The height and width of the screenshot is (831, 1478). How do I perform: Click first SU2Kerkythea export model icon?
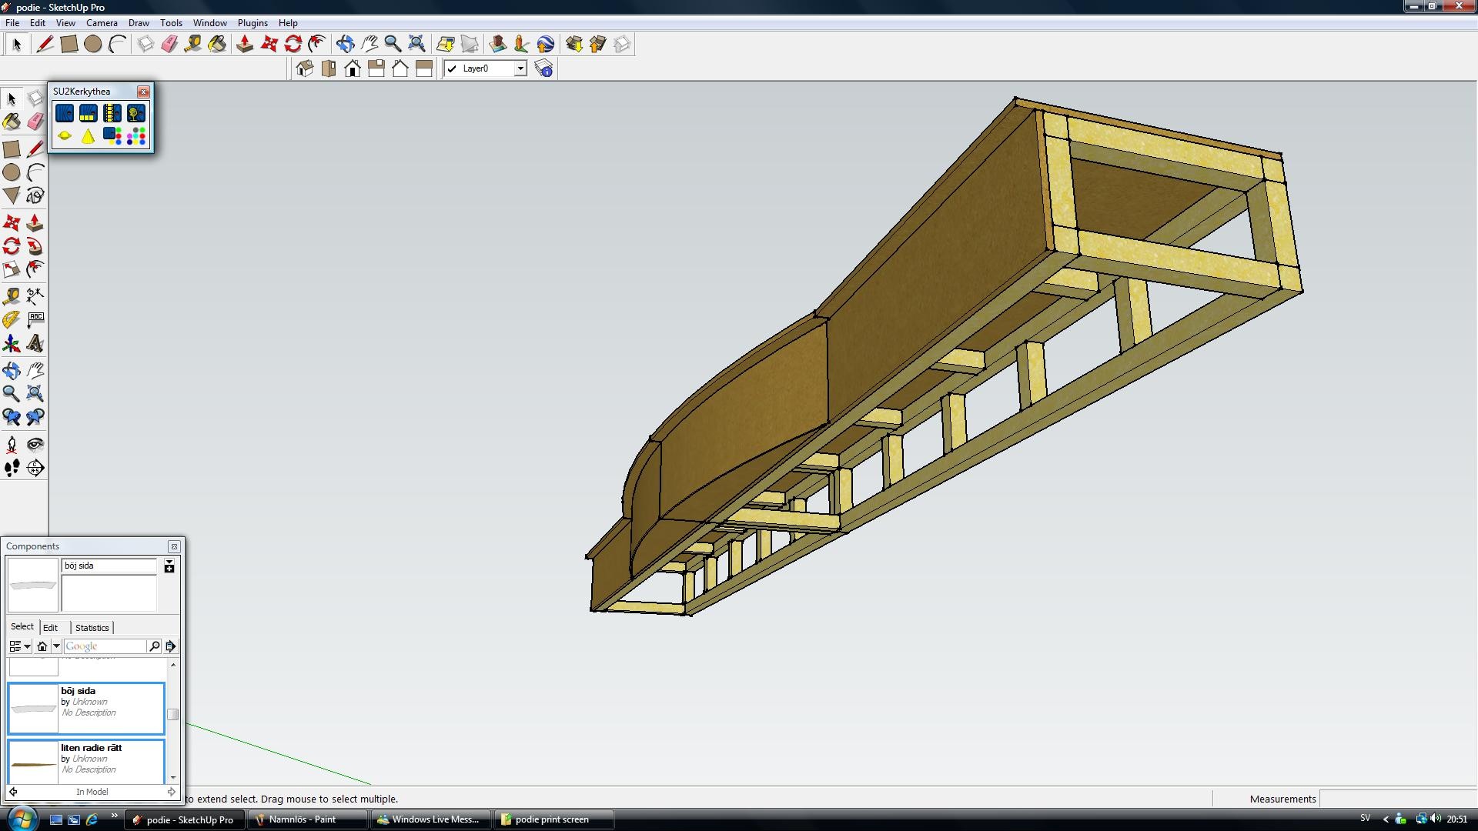65,113
